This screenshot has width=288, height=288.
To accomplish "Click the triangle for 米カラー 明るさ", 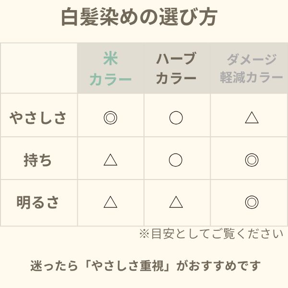I will (x=110, y=202).
